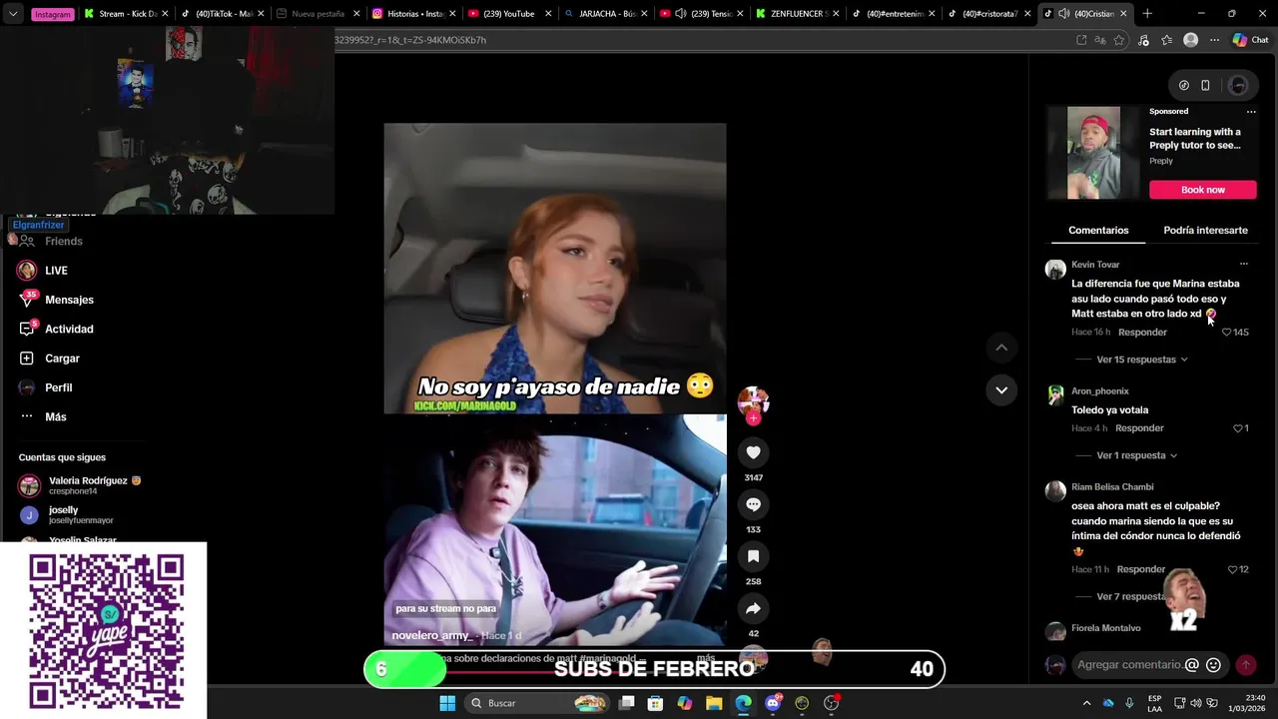Follow creator via avatar plus badge
This screenshot has width=1278, height=719.
pos(753,418)
